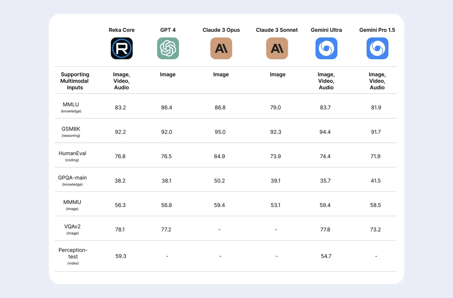The height and width of the screenshot is (298, 453).
Task: Select GPT 4 MMLU score 86.4
Action: [167, 107]
